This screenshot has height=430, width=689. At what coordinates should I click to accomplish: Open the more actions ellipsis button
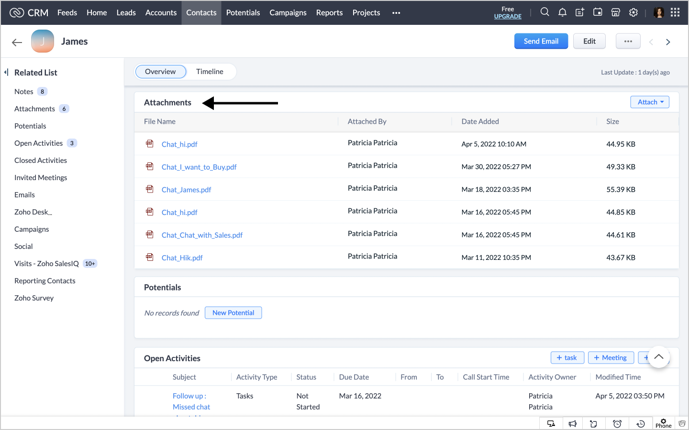point(628,42)
